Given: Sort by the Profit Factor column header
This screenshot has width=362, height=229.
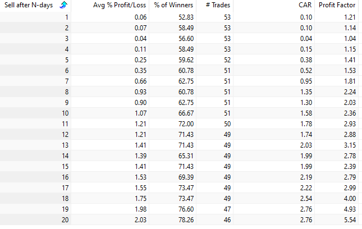Looking at the screenshot, I should click(337, 5).
